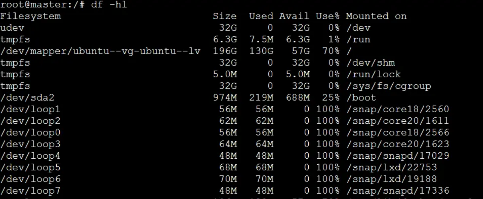The image size is (483, 199).
Task: Click the 'df -hl' command text
Action: click(x=109, y=5)
